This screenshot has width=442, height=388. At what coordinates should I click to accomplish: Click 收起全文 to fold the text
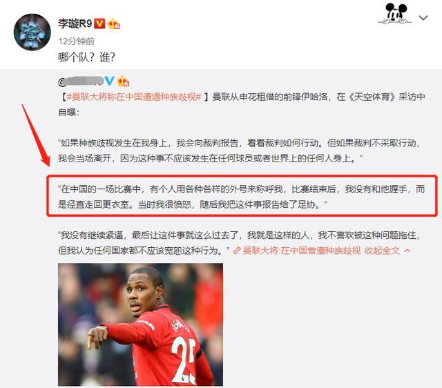[382, 251]
